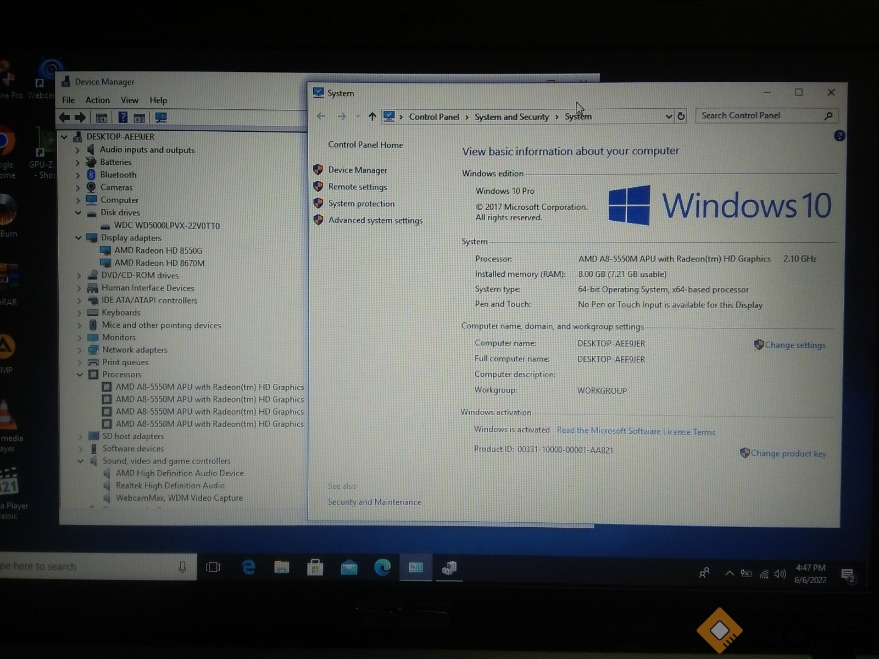Click the volume speaker tray icon
Image resolution: width=879 pixels, height=659 pixels.
(780, 574)
